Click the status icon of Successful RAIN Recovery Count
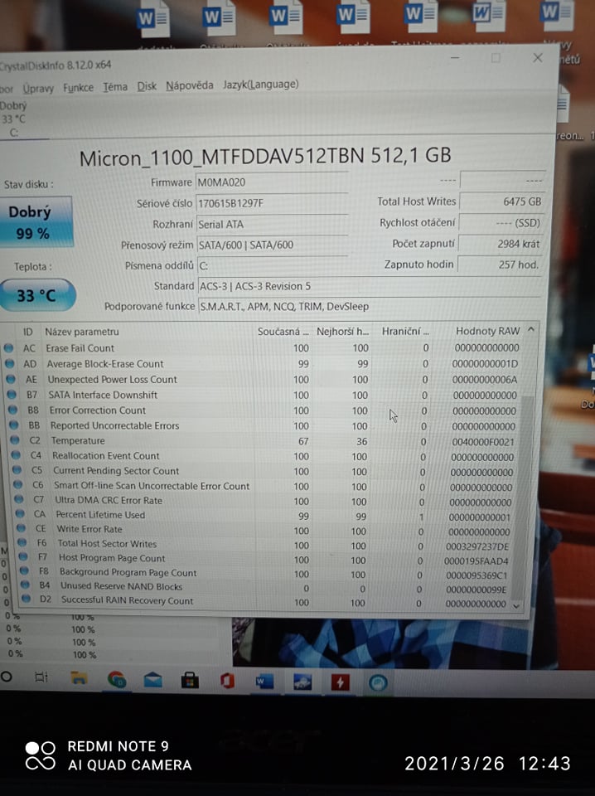The image size is (595, 796). [26, 599]
